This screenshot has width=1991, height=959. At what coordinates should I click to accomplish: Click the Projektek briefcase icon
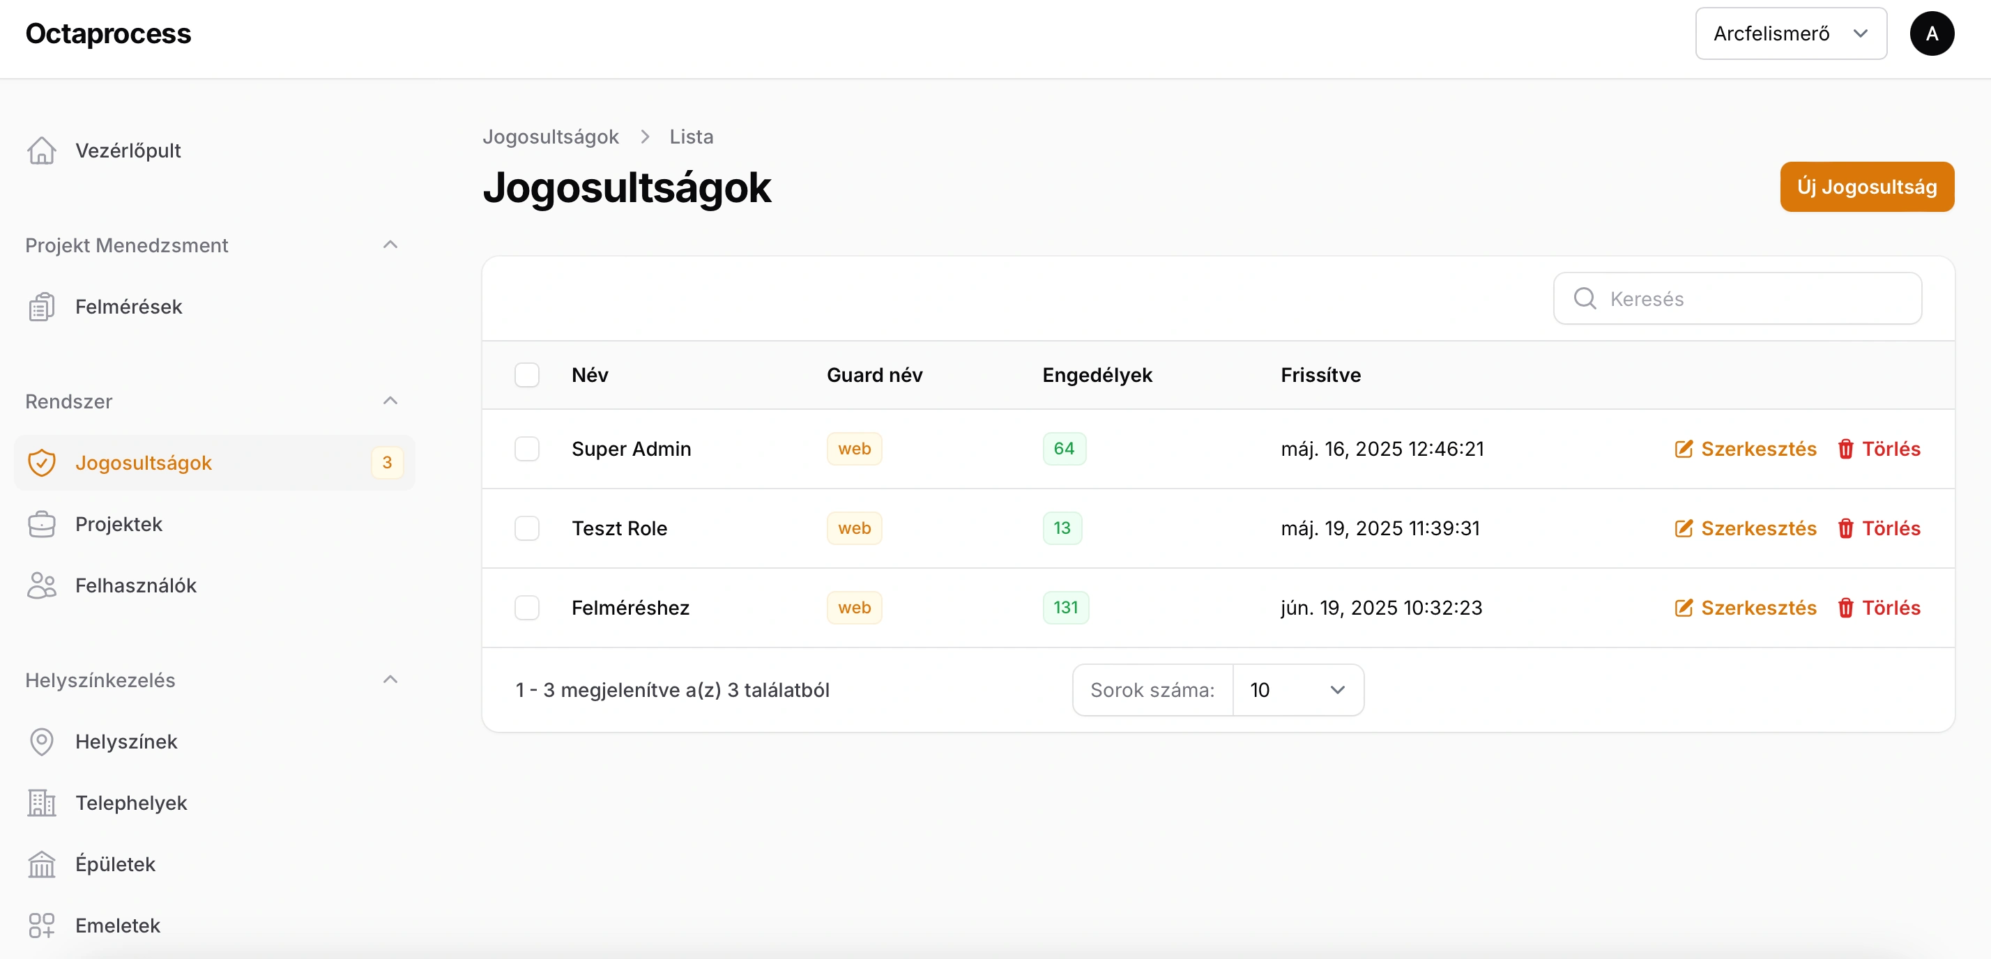click(x=42, y=524)
